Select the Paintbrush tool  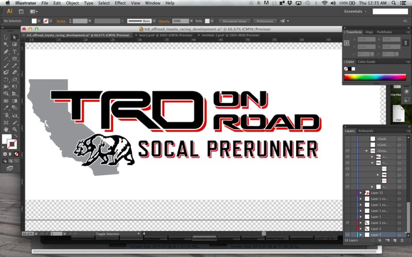(6, 66)
